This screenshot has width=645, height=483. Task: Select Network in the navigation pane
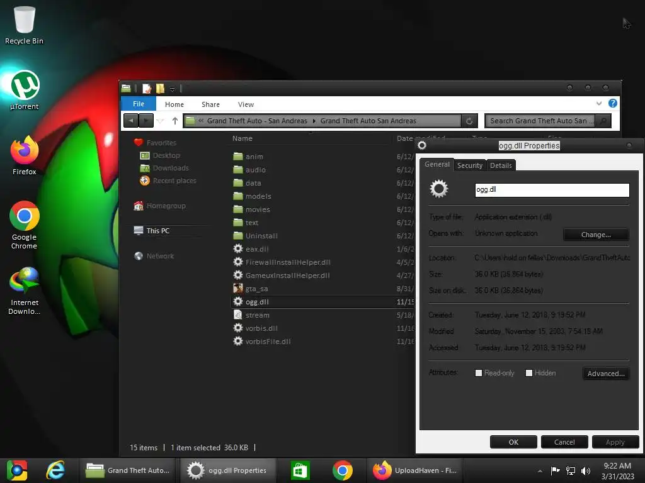(x=159, y=256)
